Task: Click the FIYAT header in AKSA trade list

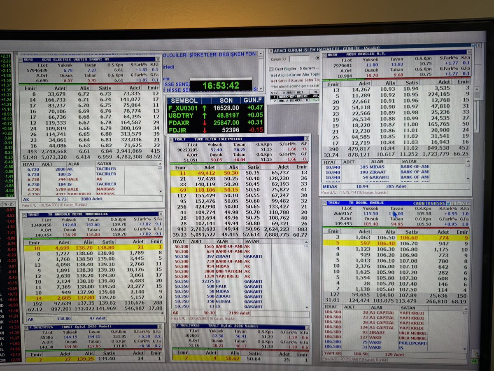Action: (331, 162)
